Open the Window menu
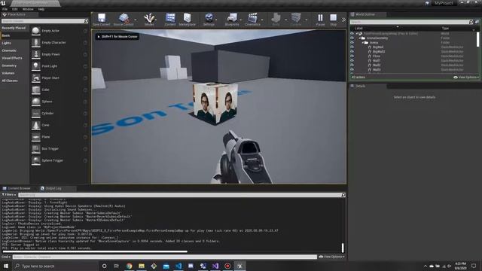The image size is (482, 271). [x=28, y=9]
